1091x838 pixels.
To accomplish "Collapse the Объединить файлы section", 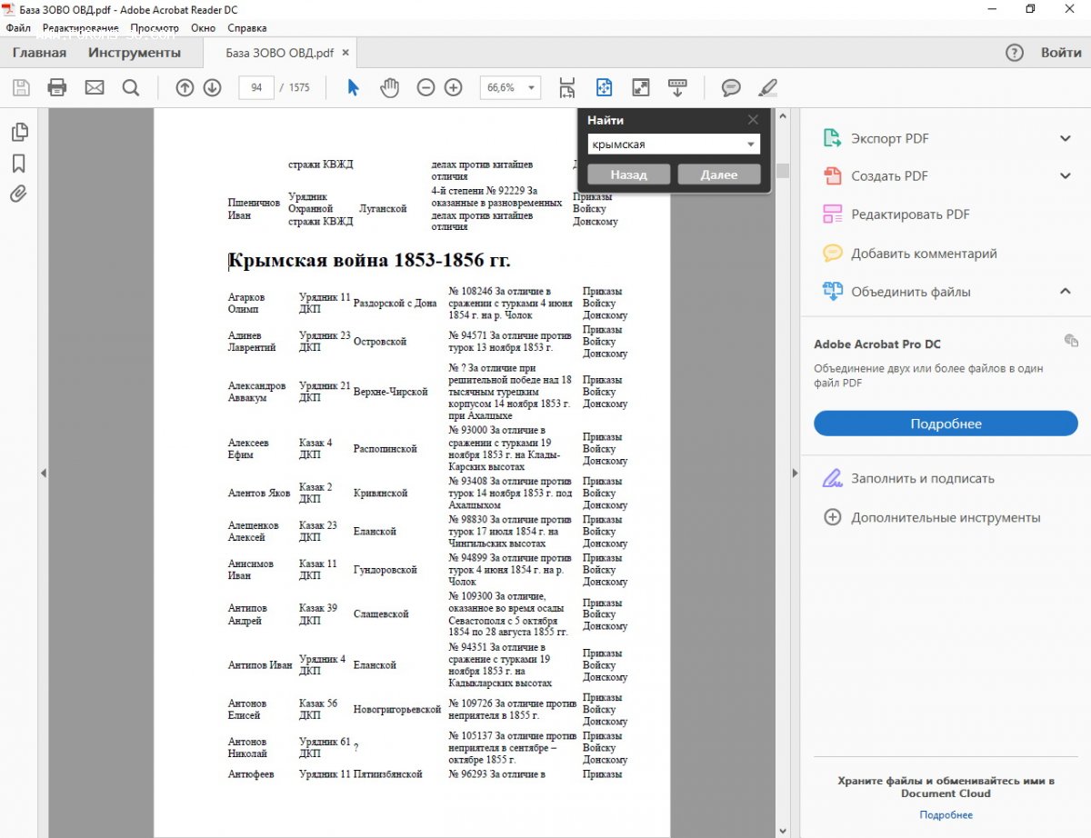I will click(x=1066, y=292).
